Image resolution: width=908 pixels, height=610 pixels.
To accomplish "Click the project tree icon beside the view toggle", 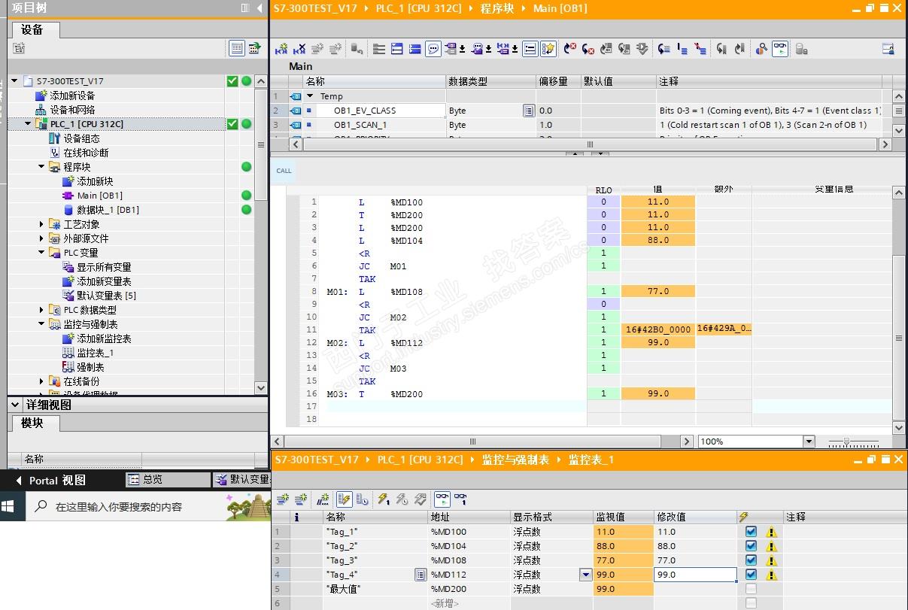I will (255, 48).
